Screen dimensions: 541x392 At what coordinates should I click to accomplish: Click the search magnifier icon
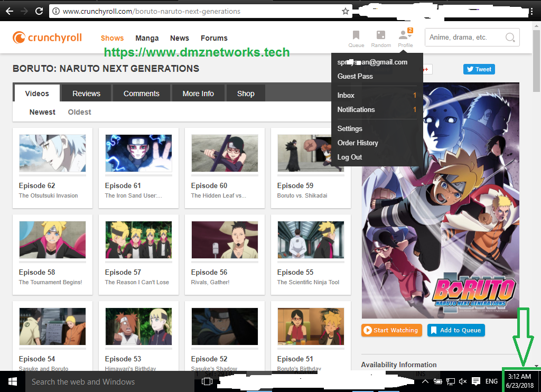point(510,38)
